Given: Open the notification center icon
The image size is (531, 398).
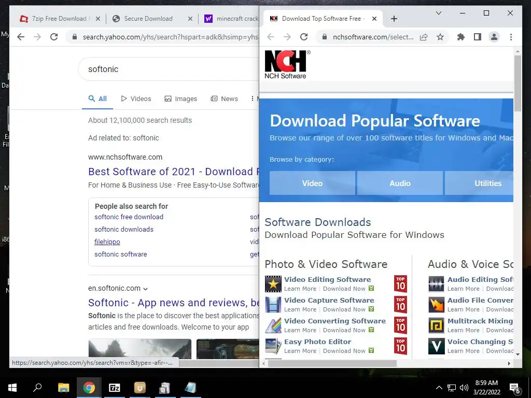Looking at the screenshot, I should point(515,388).
